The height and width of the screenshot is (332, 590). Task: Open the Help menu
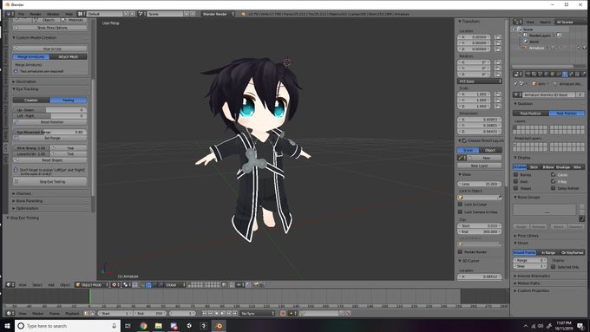69,14
